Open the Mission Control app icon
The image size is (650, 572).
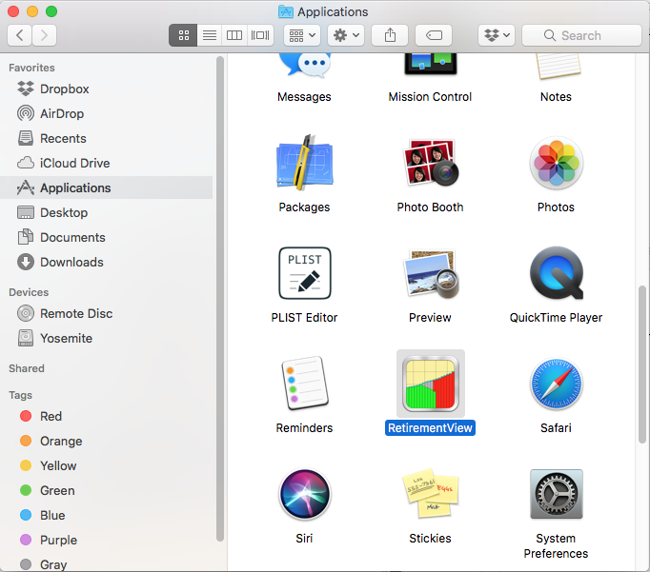click(x=430, y=64)
